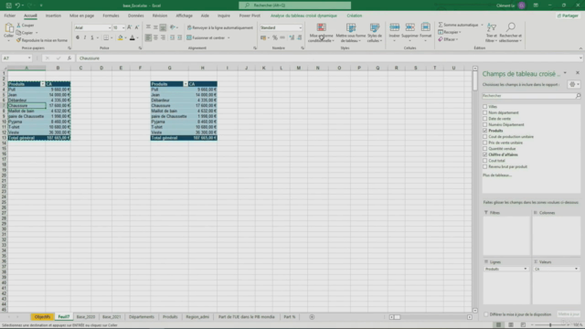
Task: Click the font color A swatch
Action: click(132, 37)
